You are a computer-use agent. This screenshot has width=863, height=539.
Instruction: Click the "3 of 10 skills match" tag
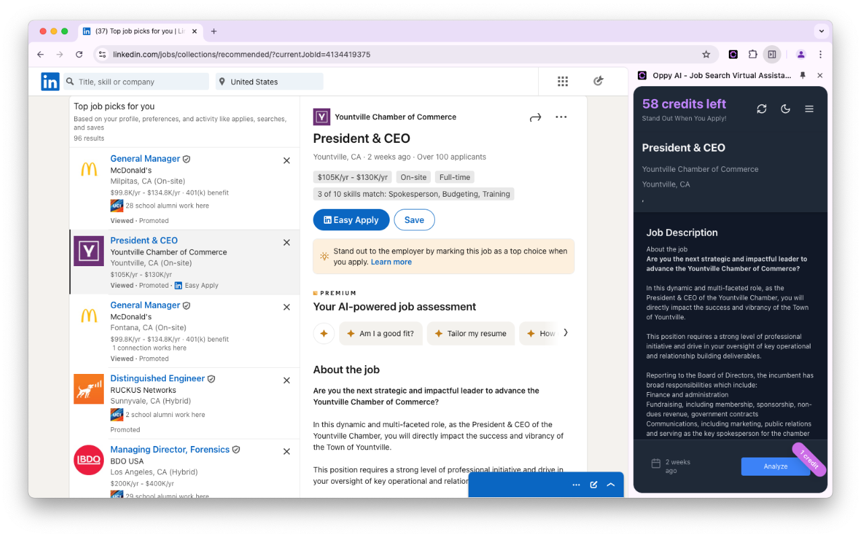pyautogui.click(x=414, y=194)
